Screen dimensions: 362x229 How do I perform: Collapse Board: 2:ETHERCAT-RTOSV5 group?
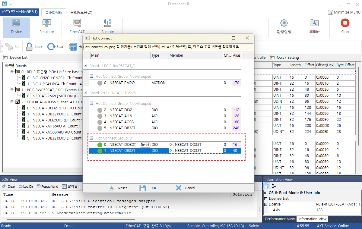[86, 93]
